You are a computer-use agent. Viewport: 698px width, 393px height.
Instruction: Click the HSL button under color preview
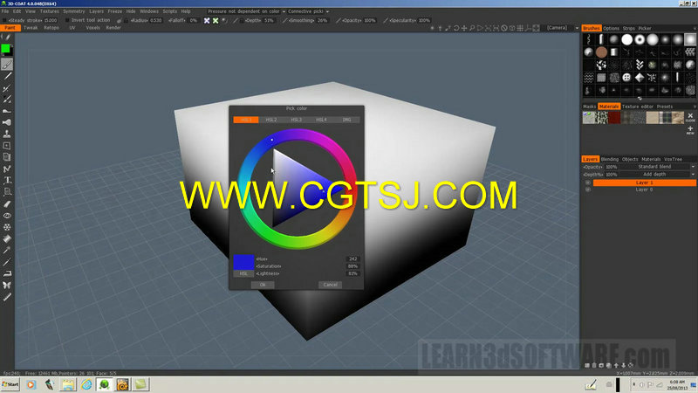click(243, 273)
